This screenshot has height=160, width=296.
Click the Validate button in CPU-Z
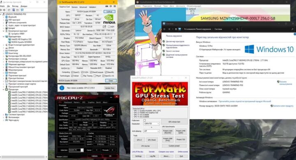point(95,156)
